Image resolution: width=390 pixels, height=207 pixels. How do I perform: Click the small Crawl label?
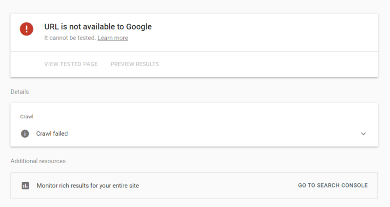pyautogui.click(x=26, y=117)
